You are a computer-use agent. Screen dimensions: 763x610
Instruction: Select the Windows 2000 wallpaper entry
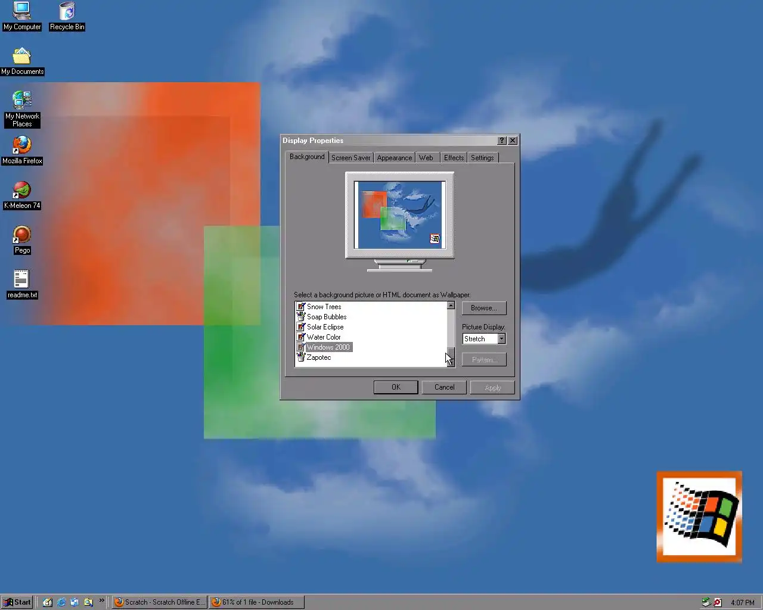click(324, 347)
